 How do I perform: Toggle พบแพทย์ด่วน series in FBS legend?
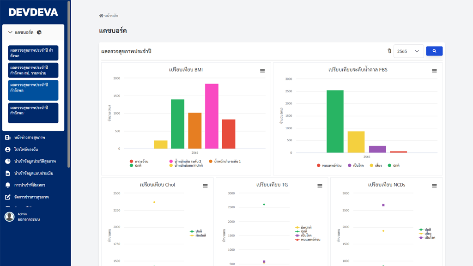pos(329,165)
